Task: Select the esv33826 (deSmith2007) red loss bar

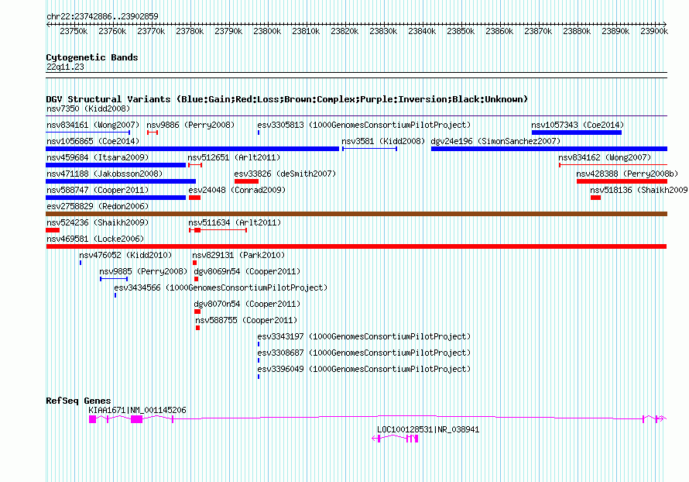Action: (246, 181)
